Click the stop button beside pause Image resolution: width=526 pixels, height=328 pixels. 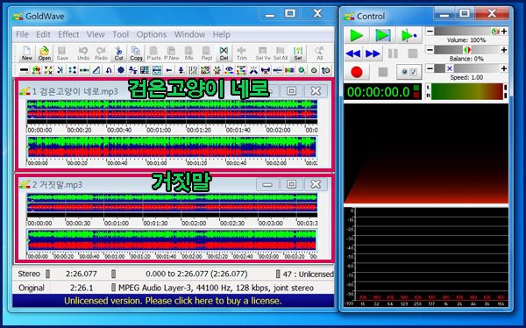(x=412, y=53)
